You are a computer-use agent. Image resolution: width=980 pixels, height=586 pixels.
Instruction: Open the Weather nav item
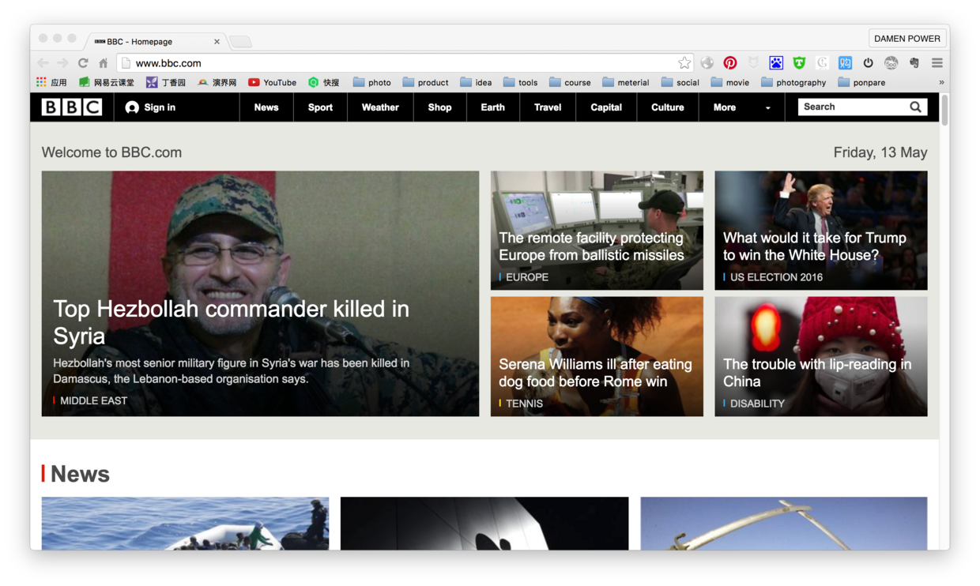[380, 107]
